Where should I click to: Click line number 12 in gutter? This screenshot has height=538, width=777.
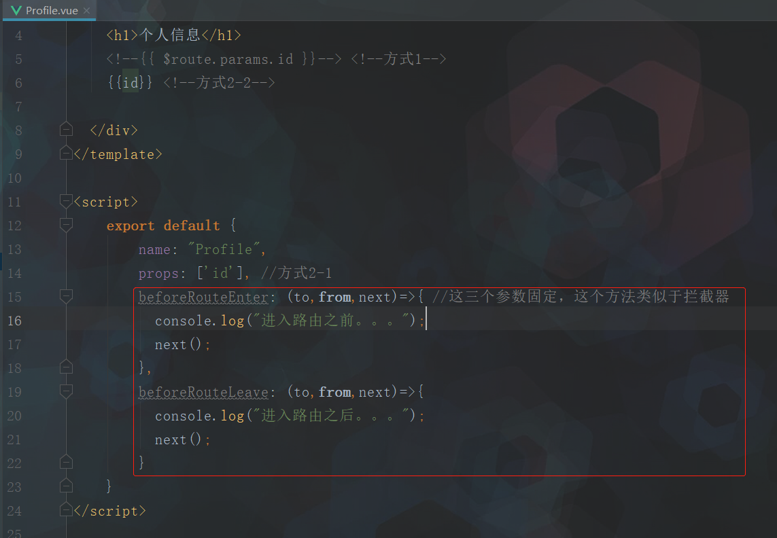[x=14, y=226]
